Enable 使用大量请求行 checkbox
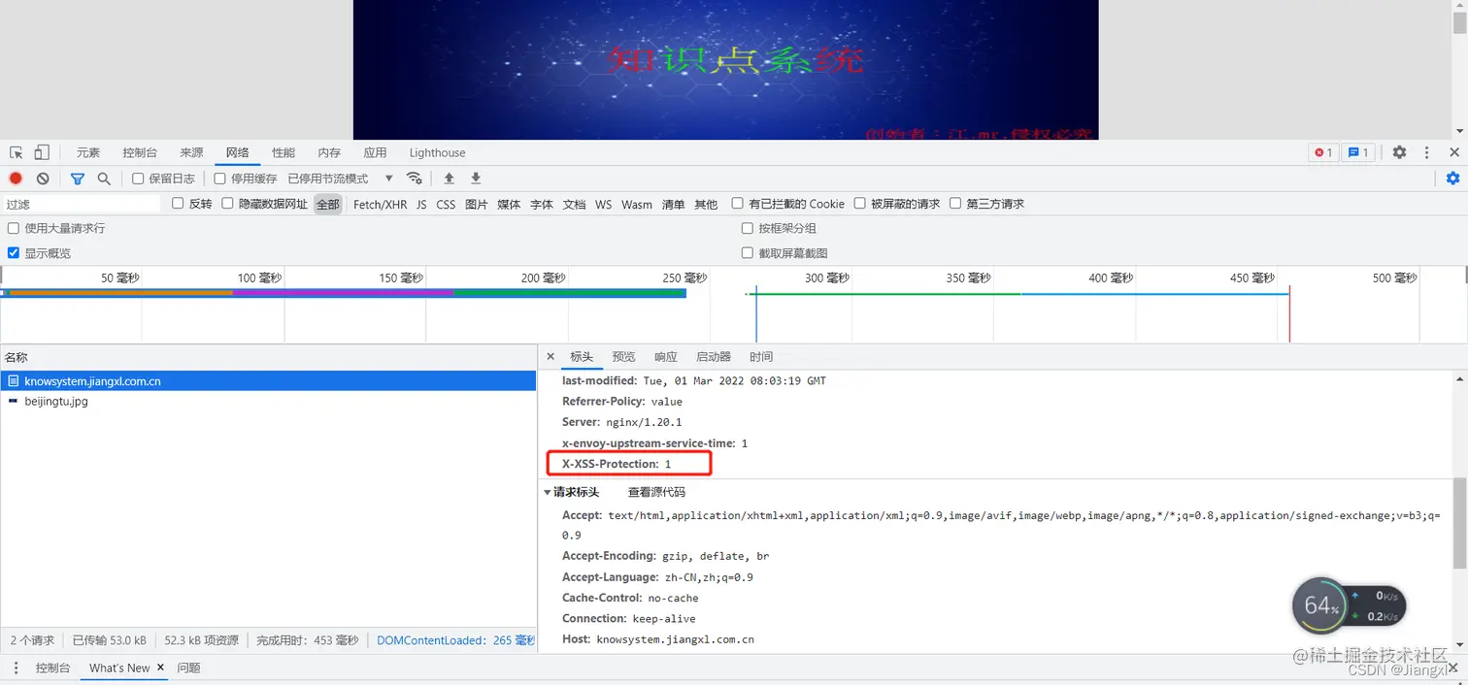 point(14,228)
